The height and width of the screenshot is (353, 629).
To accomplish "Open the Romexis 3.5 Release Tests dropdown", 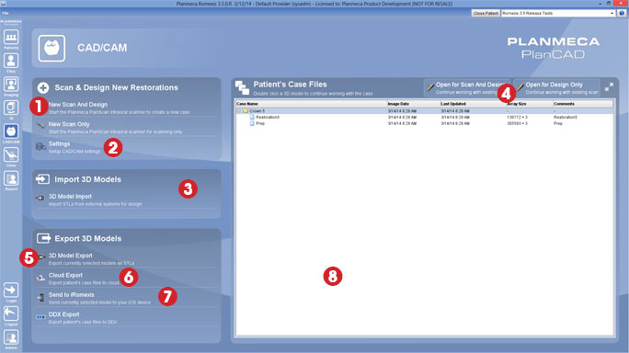I will (x=558, y=13).
